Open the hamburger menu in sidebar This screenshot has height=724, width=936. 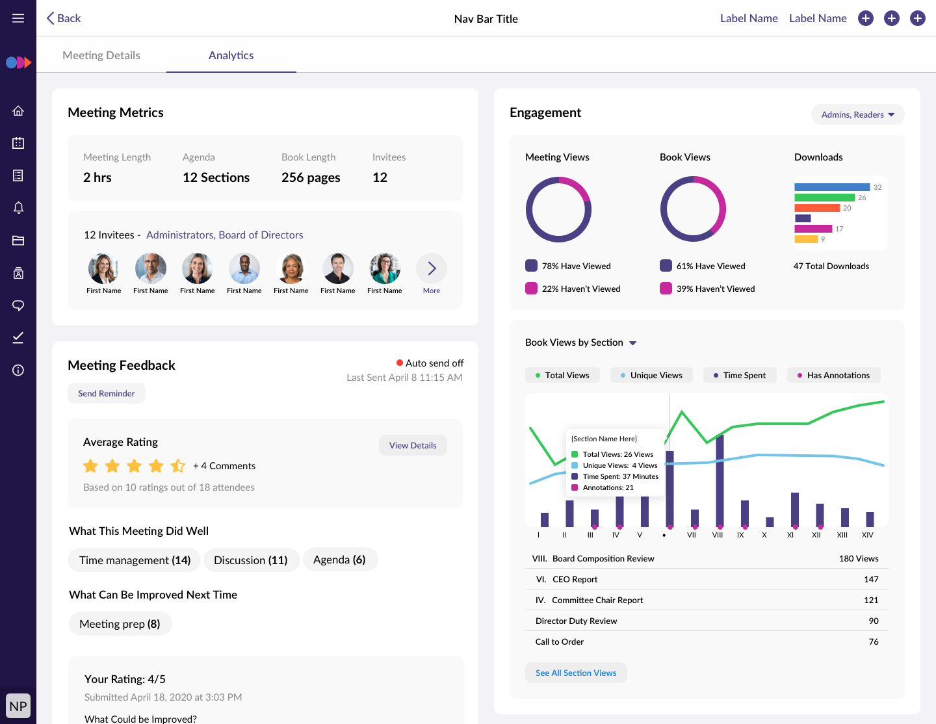pyautogui.click(x=18, y=18)
